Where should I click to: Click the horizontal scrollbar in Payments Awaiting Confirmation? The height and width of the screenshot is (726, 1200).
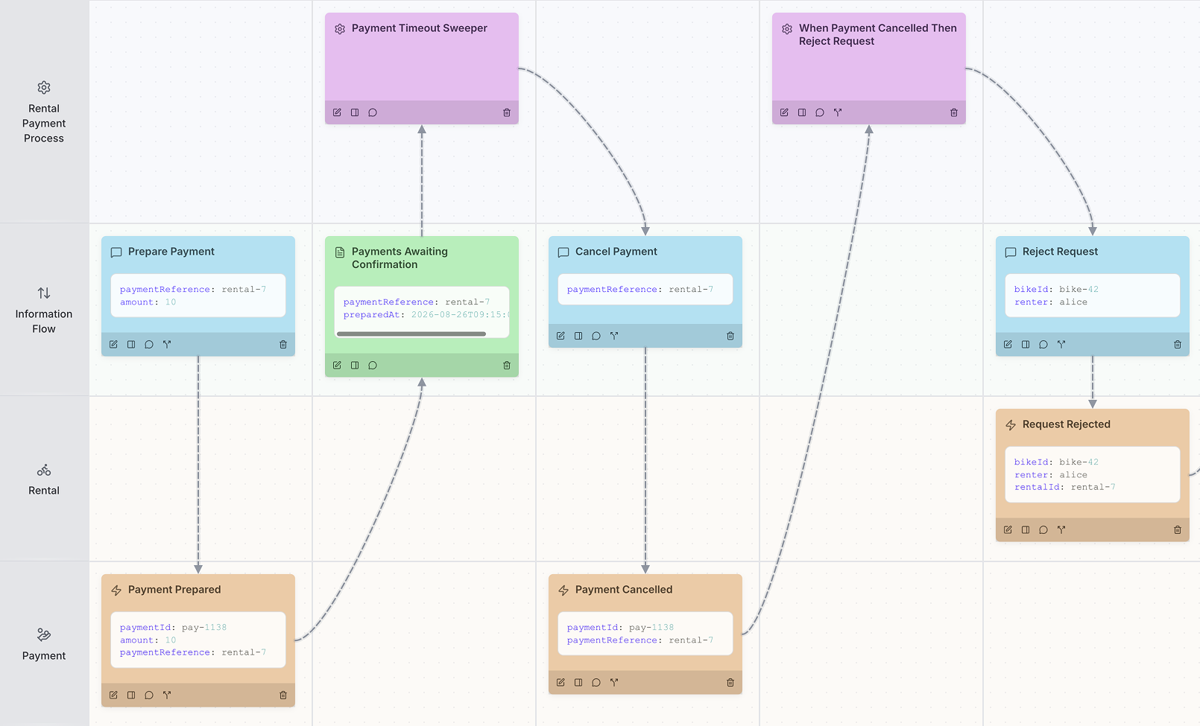click(411, 334)
